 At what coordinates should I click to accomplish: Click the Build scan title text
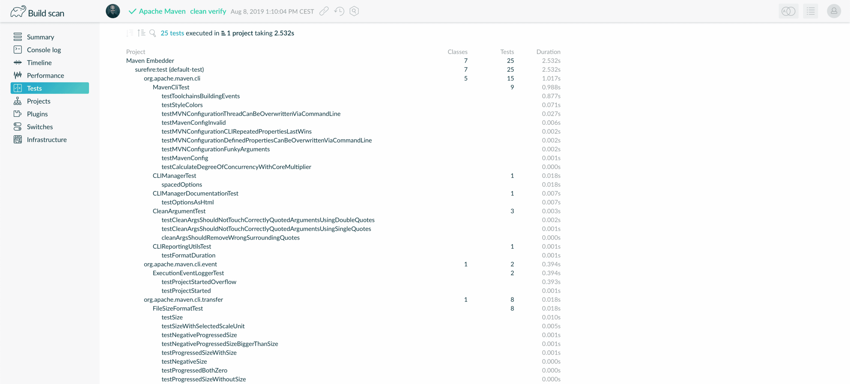(46, 13)
